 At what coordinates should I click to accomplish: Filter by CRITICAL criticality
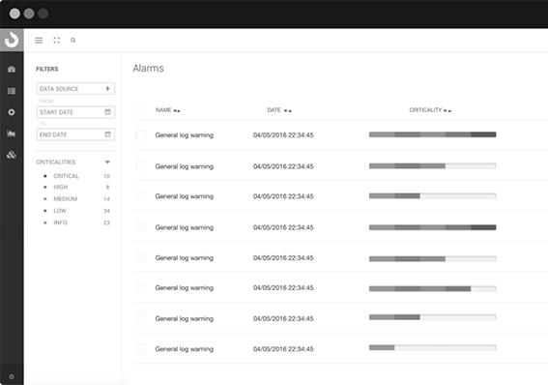tap(66, 176)
